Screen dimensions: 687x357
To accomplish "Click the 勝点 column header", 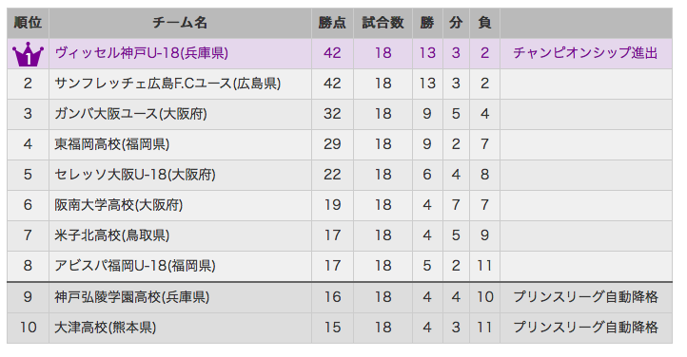I will point(332,23).
